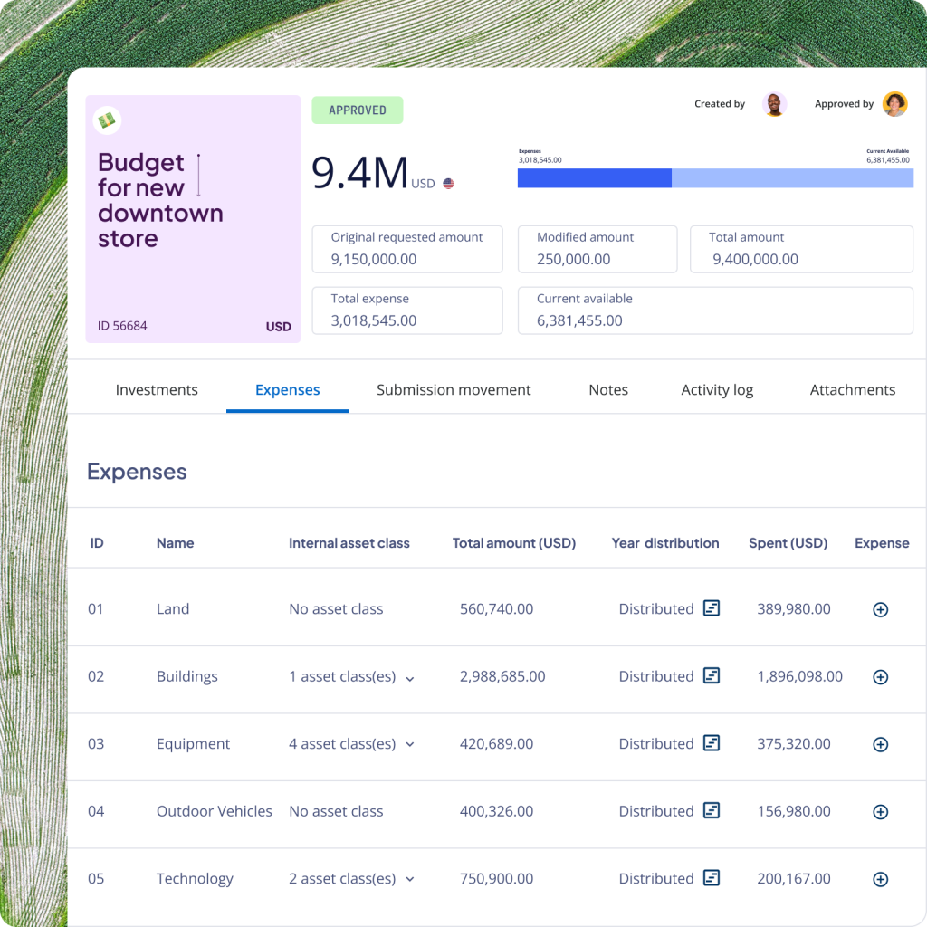
Task: Click the expenses portion of progress bar
Action: coord(594,178)
